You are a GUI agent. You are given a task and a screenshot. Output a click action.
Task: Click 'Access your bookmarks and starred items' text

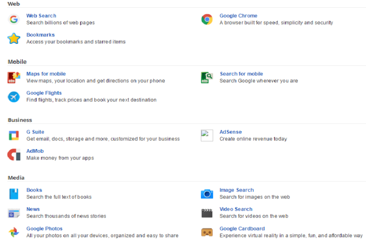point(76,42)
